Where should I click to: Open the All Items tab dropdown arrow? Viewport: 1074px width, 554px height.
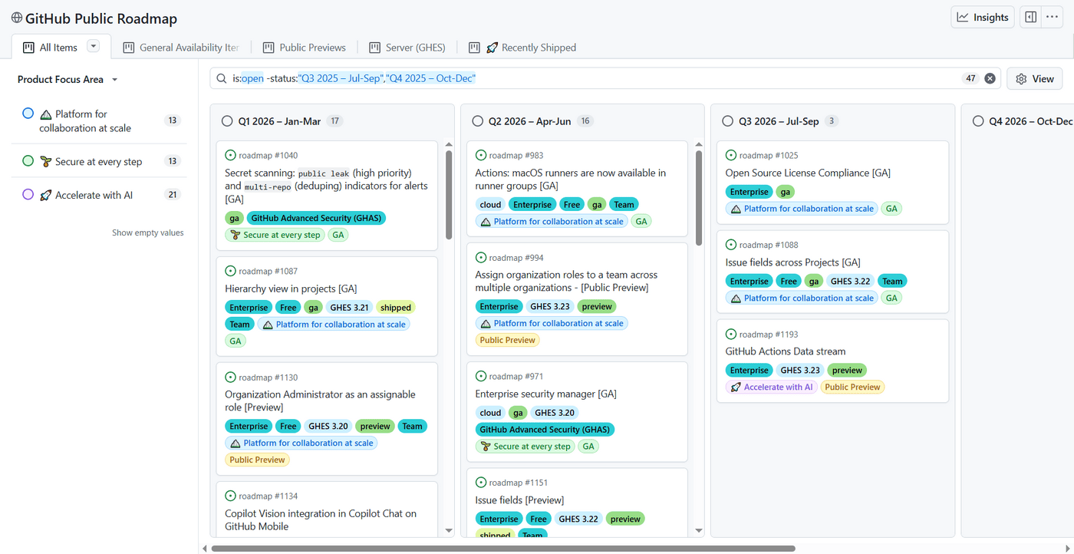[94, 47]
